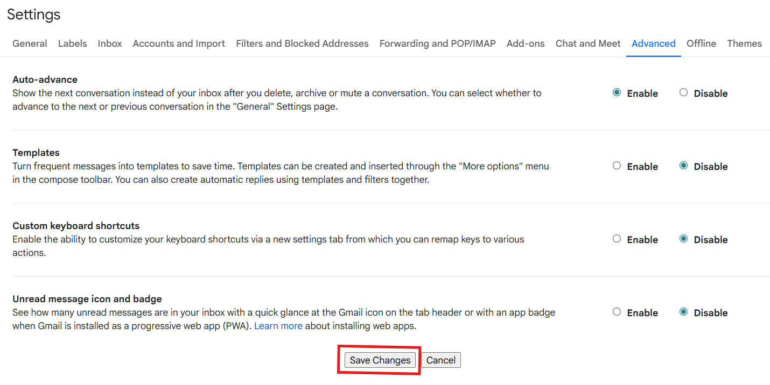The image size is (770, 385).
Task: Switch to the Labels tab
Action: (72, 44)
